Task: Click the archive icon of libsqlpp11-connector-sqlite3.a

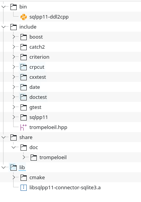Action: point(24,188)
